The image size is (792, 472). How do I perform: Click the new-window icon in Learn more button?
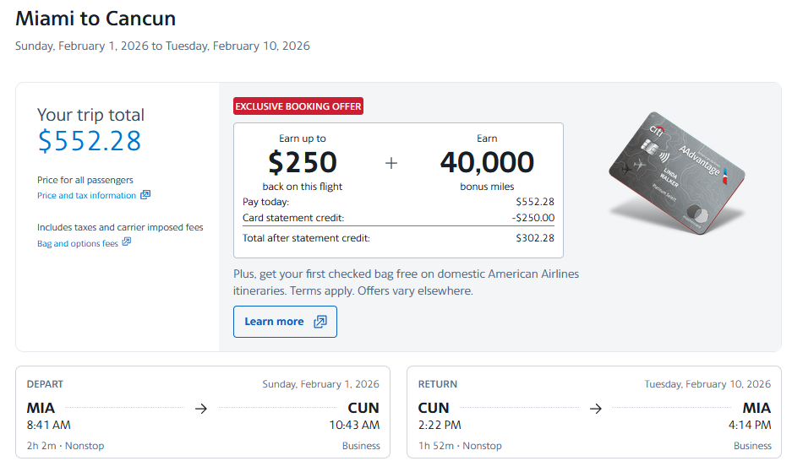pyautogui.click(x=320, y=322)
